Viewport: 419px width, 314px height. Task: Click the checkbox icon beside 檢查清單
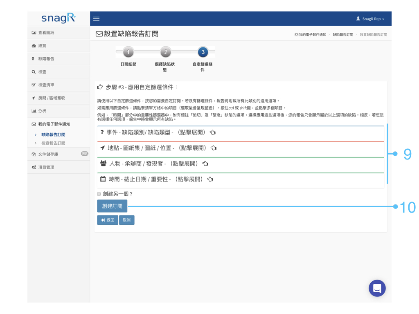[x=34, y=85]
